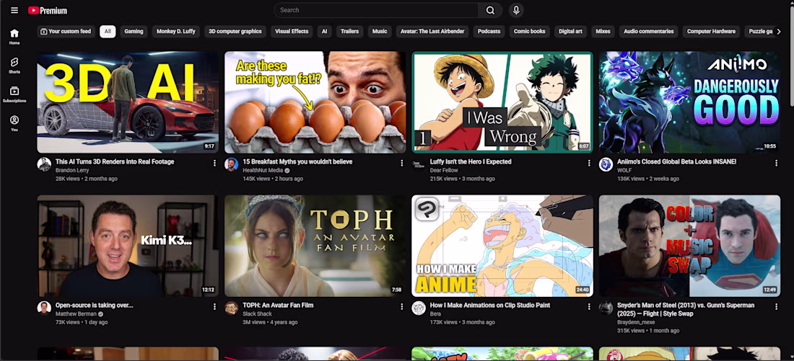794x361 pixels.
Task: Select Avatar: The Last Airbender chip
Action: tap(432, 32)
